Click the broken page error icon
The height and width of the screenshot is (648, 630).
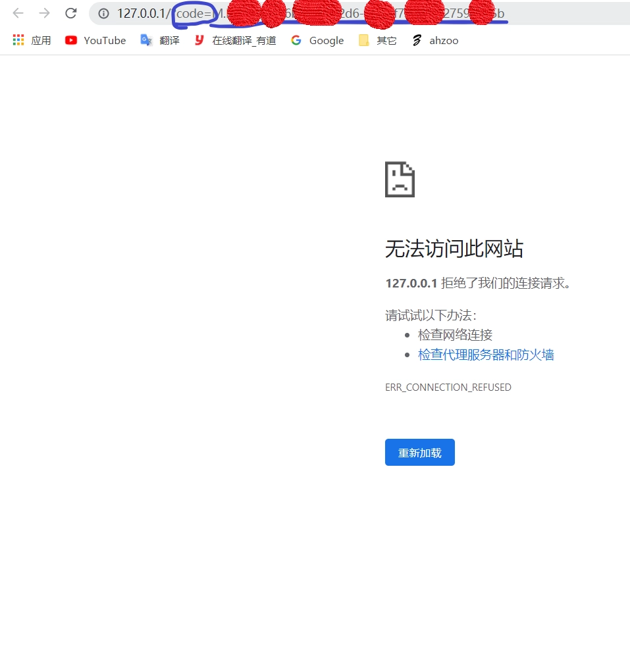click(x=400, y=178)
